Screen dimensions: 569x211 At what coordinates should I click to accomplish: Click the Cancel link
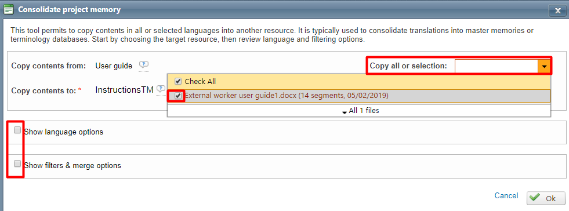[x=506, y=196]
